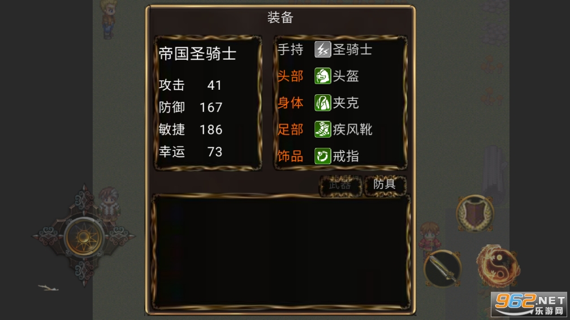Tap the sword attack button
This screenshot has width=570, height=320.
pos(442,269)
